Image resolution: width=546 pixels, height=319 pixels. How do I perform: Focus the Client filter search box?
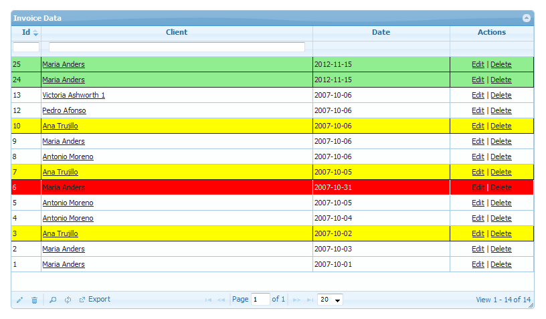(177, 47)
